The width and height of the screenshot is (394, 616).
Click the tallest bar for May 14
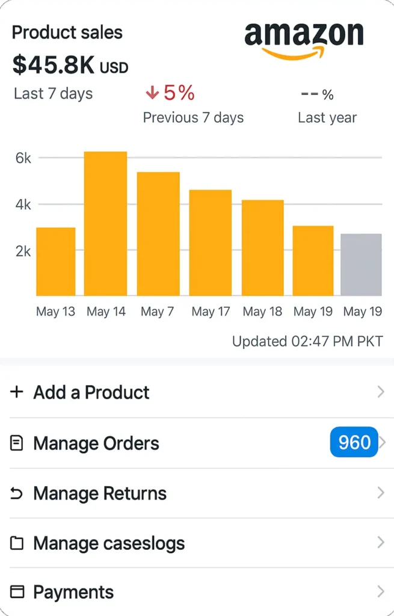106,224
